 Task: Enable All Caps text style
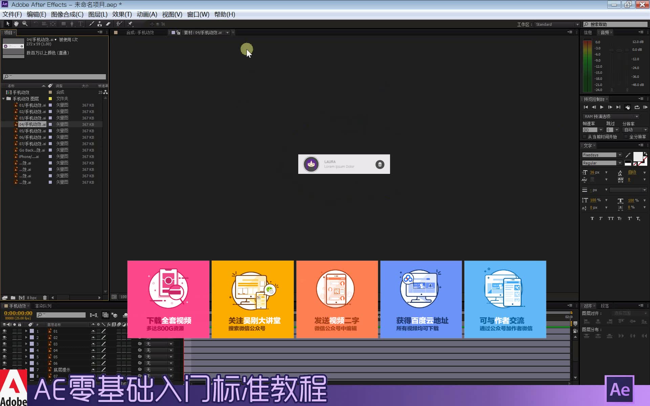pyautogui.click(x=610, y=219)
